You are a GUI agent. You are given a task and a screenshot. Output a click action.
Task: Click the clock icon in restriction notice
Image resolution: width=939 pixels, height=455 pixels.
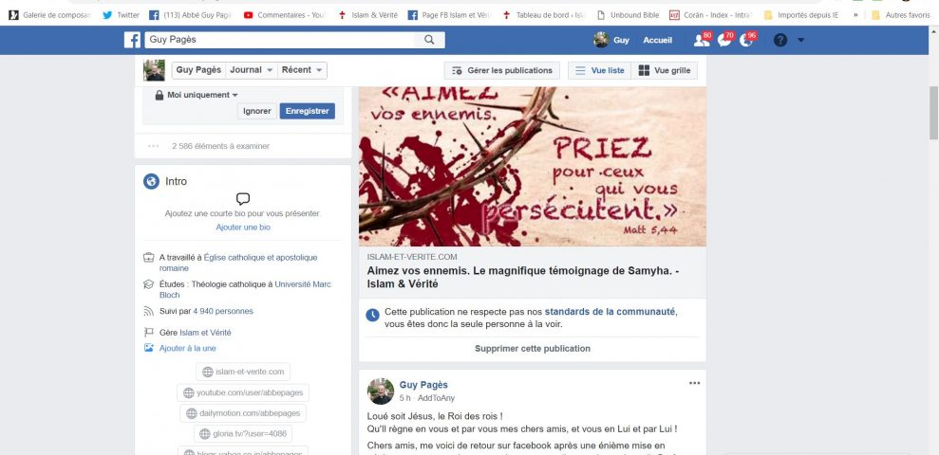click(372, 315)
